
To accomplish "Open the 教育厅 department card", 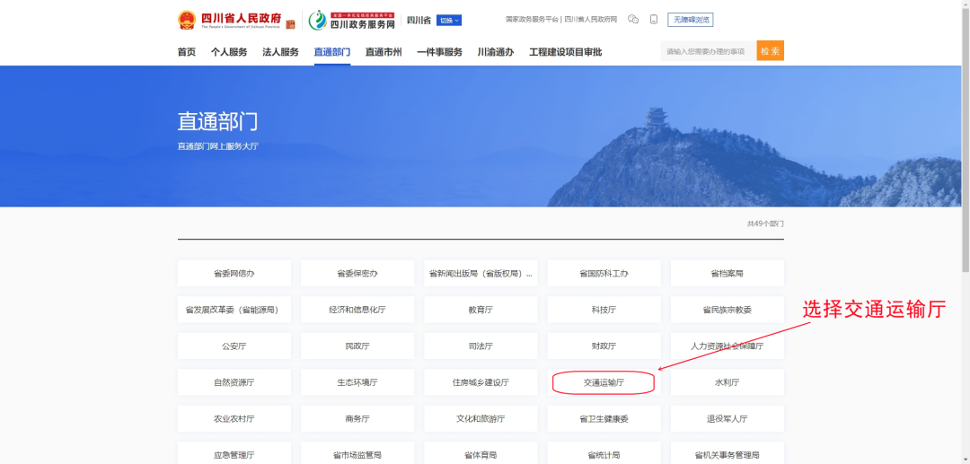I will 481,310.
